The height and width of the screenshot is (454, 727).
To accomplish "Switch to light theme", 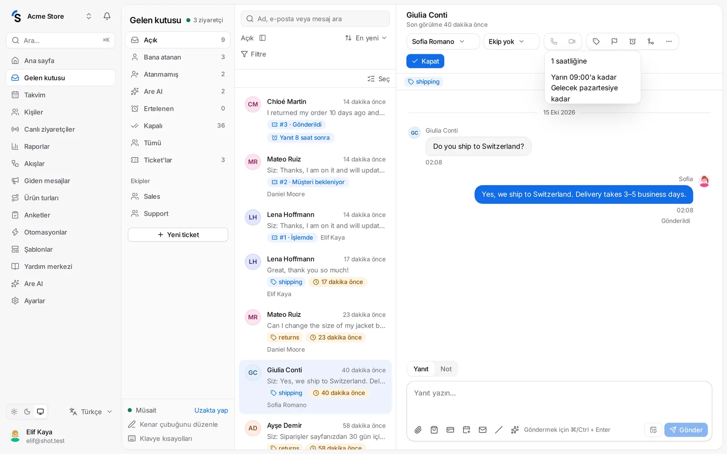I will (14, 412).
